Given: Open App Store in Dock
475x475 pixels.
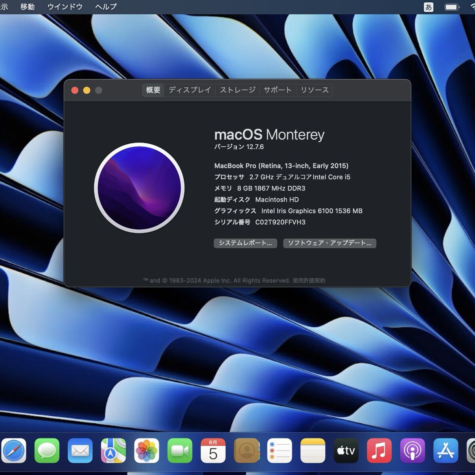Looking at the screenshot, I should pos(446,451).
